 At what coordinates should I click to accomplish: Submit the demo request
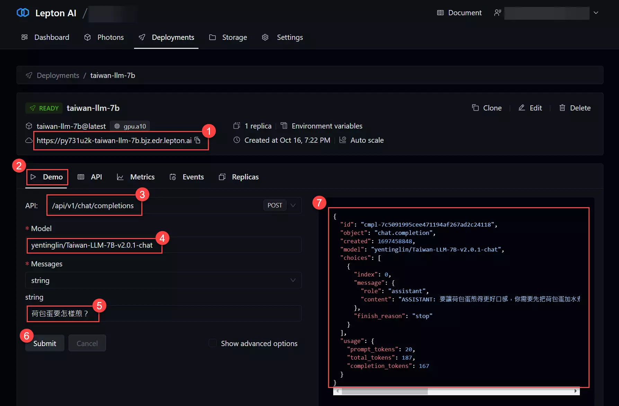[45, 343]
